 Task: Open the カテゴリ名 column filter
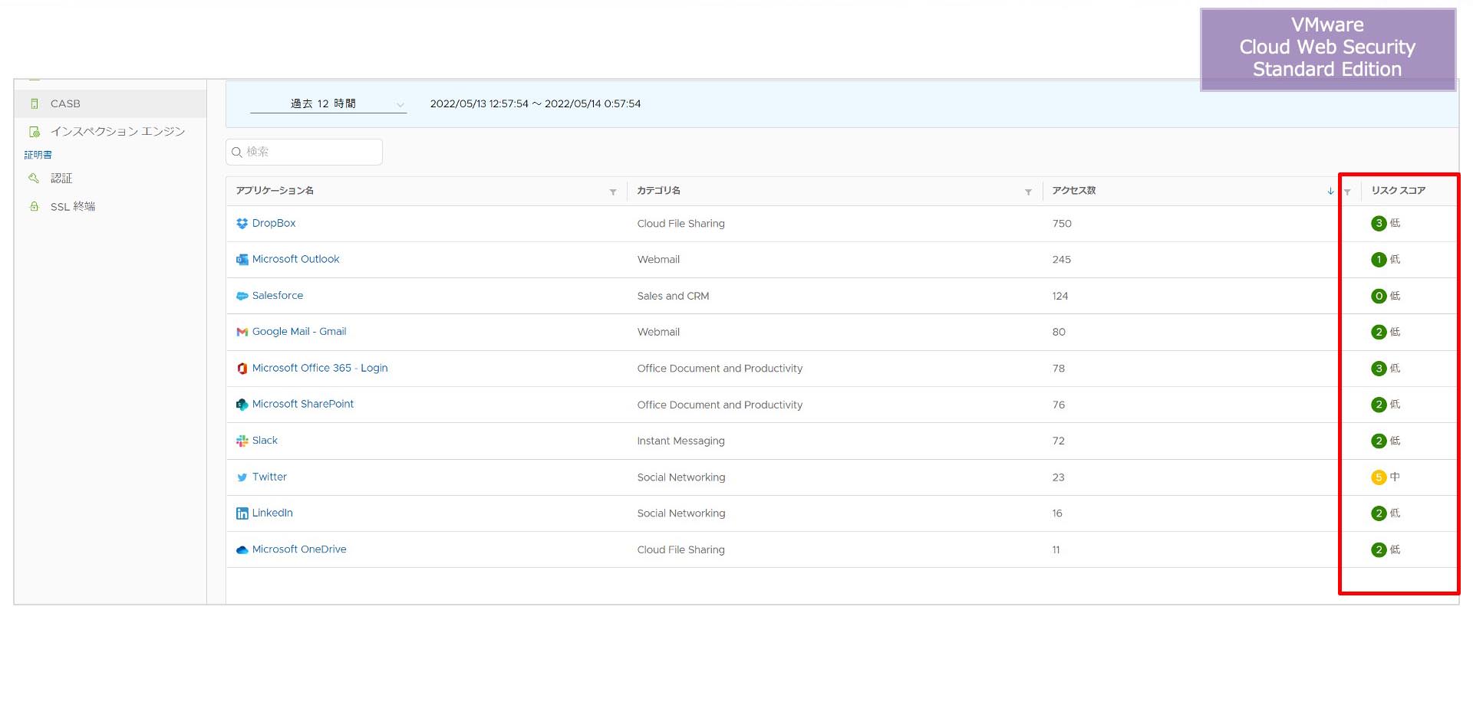click(x=1027, y=192)
